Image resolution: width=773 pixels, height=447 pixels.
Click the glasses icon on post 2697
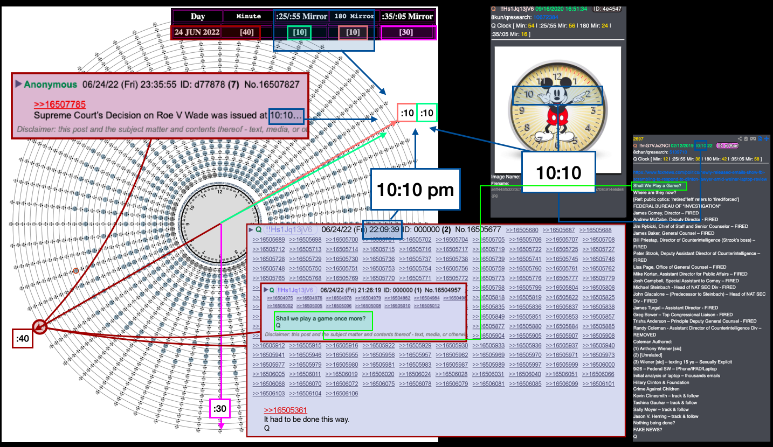click(753, 139)
